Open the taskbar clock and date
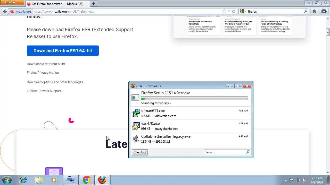Image resolution: width=330 pixels, height=185 pixels. click(317, 180)
